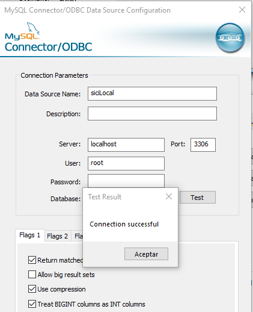The image size is (253, 312).
Task: Open the Flags 2 tab
Action: tap(58, 236)
